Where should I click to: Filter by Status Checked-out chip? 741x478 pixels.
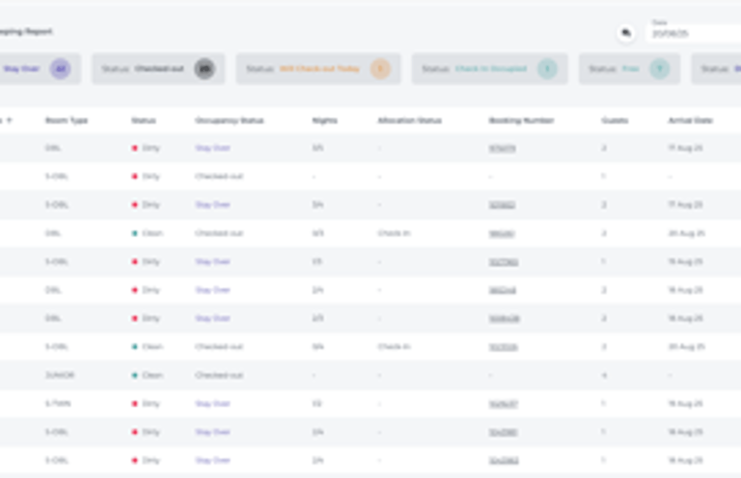158,69
